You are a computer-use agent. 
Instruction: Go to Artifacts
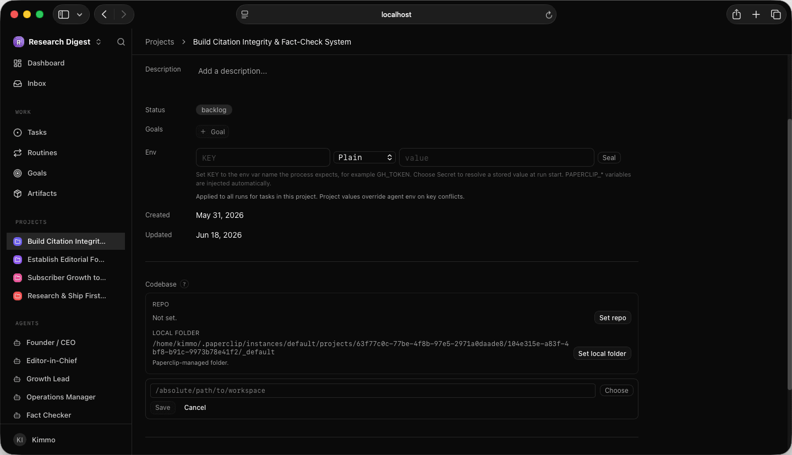[65, 194]
